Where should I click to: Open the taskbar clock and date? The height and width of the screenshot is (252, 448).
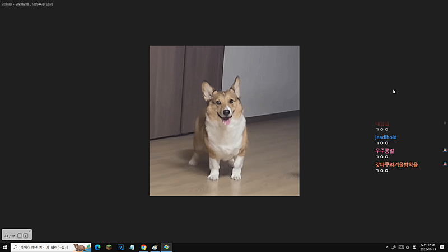coord(428,247)
